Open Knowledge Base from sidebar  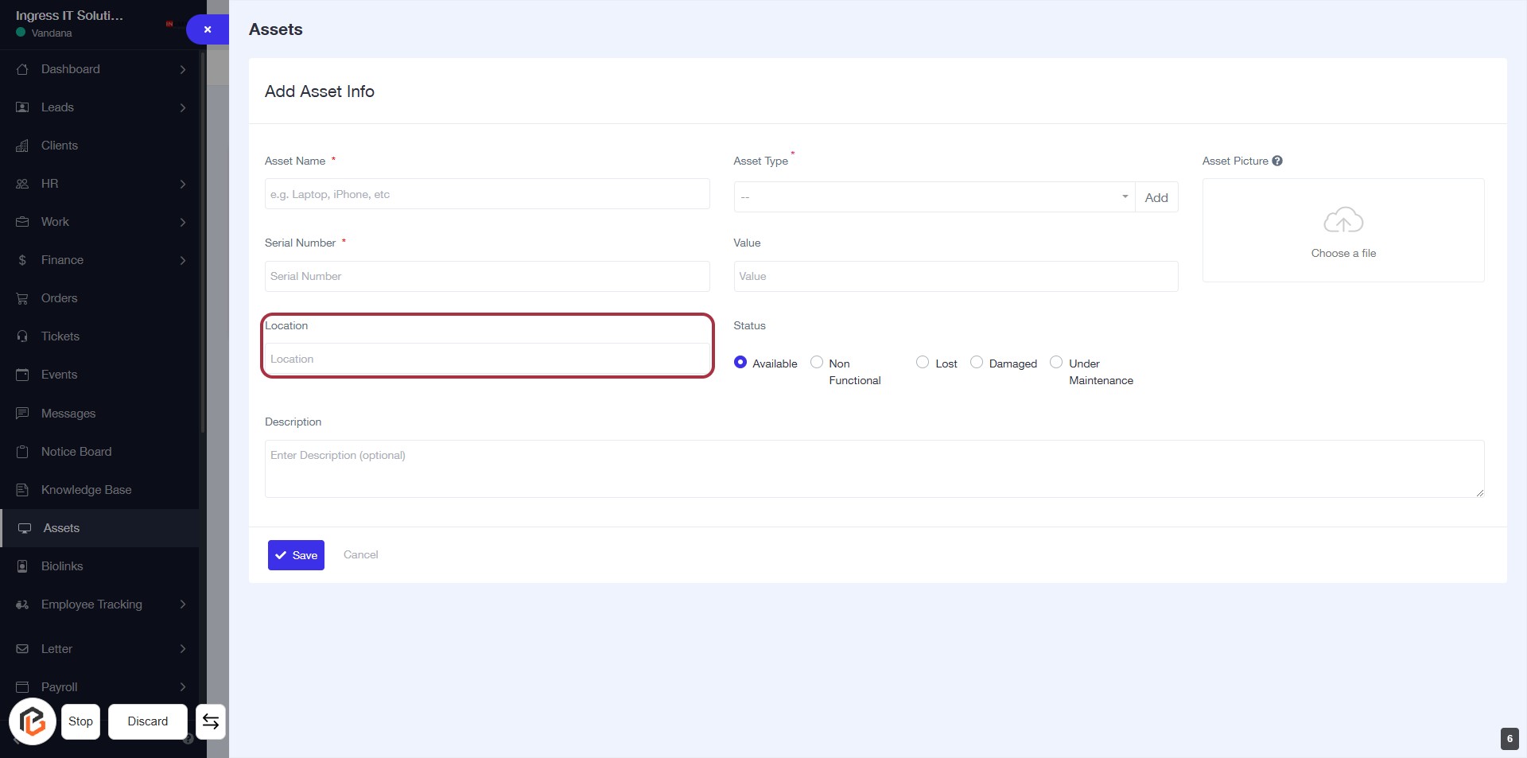[86, 490]
